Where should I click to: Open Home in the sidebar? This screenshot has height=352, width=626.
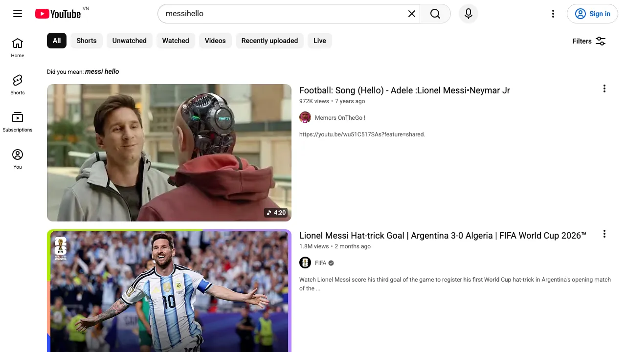pos(18,48)
